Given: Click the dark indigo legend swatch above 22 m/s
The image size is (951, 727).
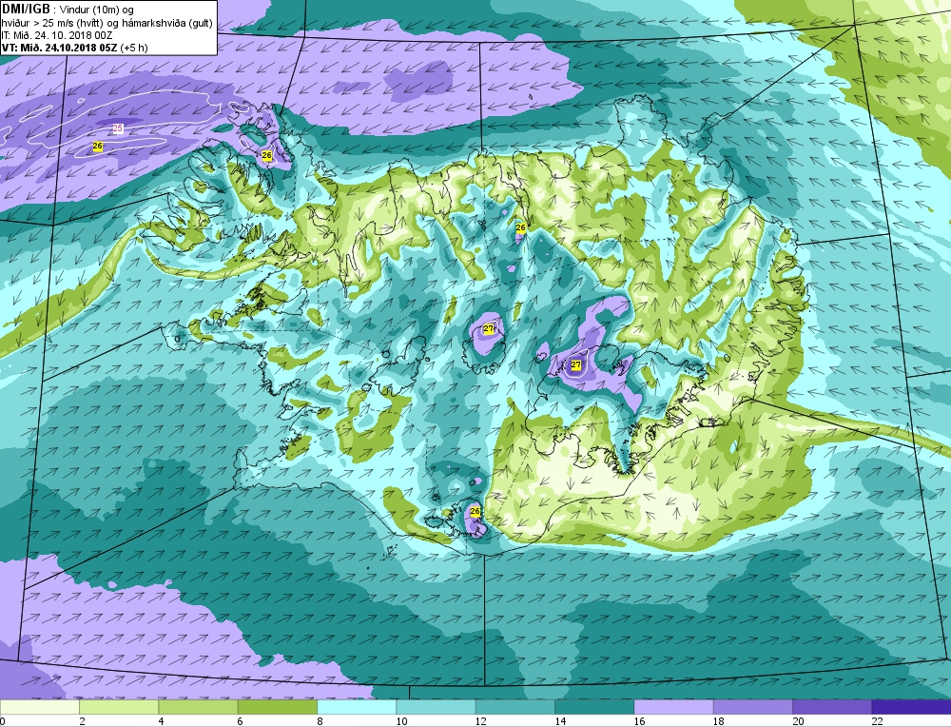Looking at the screenshot, I should [912, 707].
